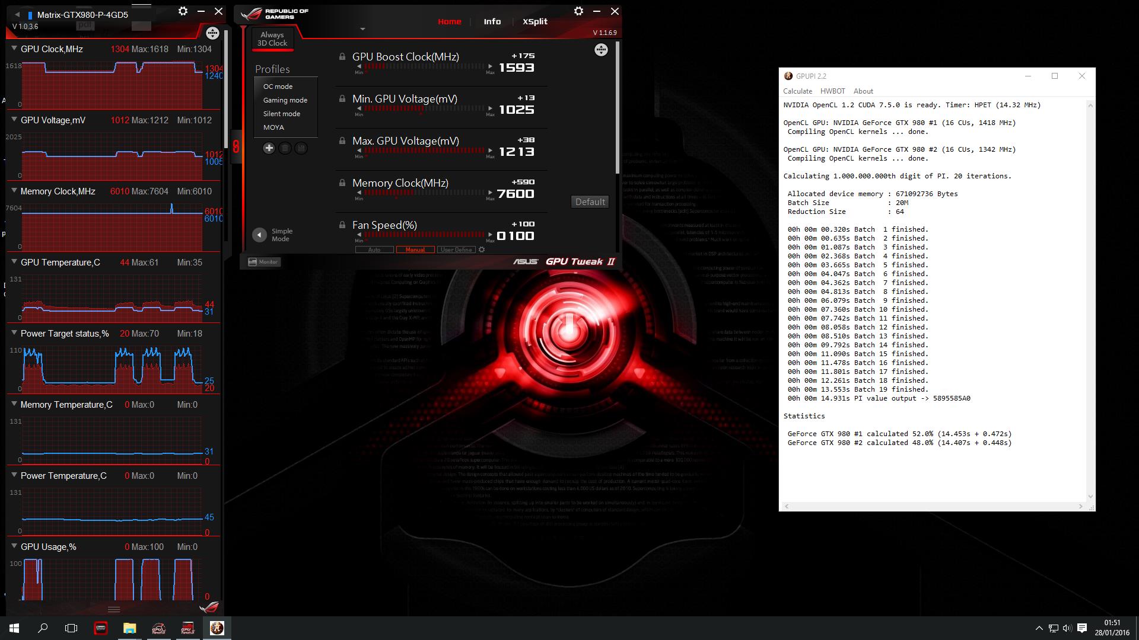
Task: Collapse the Memory Clock,MHz graph
Action: (x=14, y=191)
